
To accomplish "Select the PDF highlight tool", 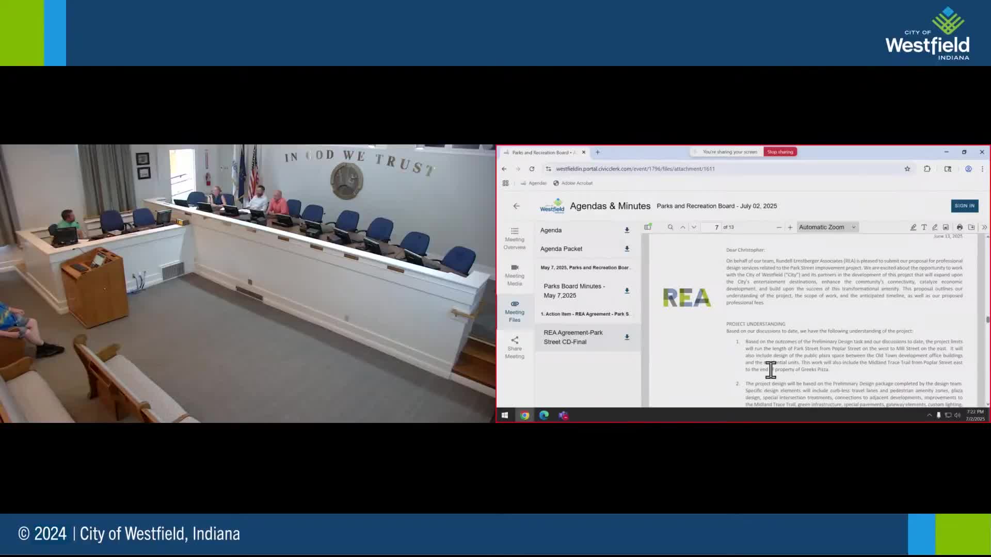I will [x=913, y=227].
